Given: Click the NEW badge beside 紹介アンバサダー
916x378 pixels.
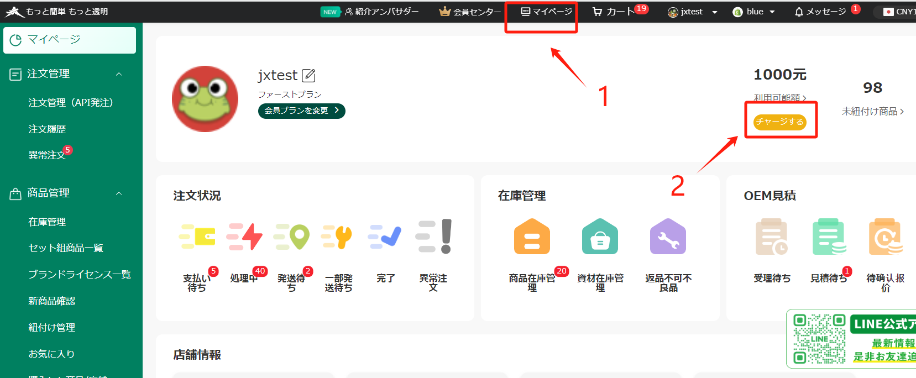Looking at the screenshot, I should click(330, 12).
